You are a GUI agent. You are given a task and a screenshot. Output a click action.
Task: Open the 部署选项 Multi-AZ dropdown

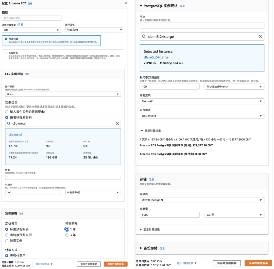[202, 101]
